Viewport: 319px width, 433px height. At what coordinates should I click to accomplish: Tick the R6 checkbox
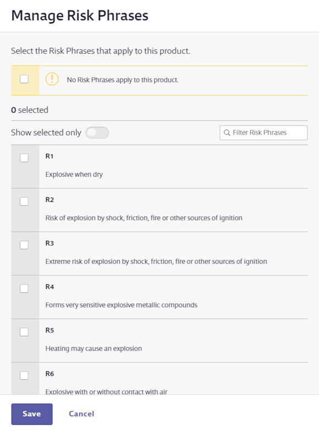click(24, 375)
